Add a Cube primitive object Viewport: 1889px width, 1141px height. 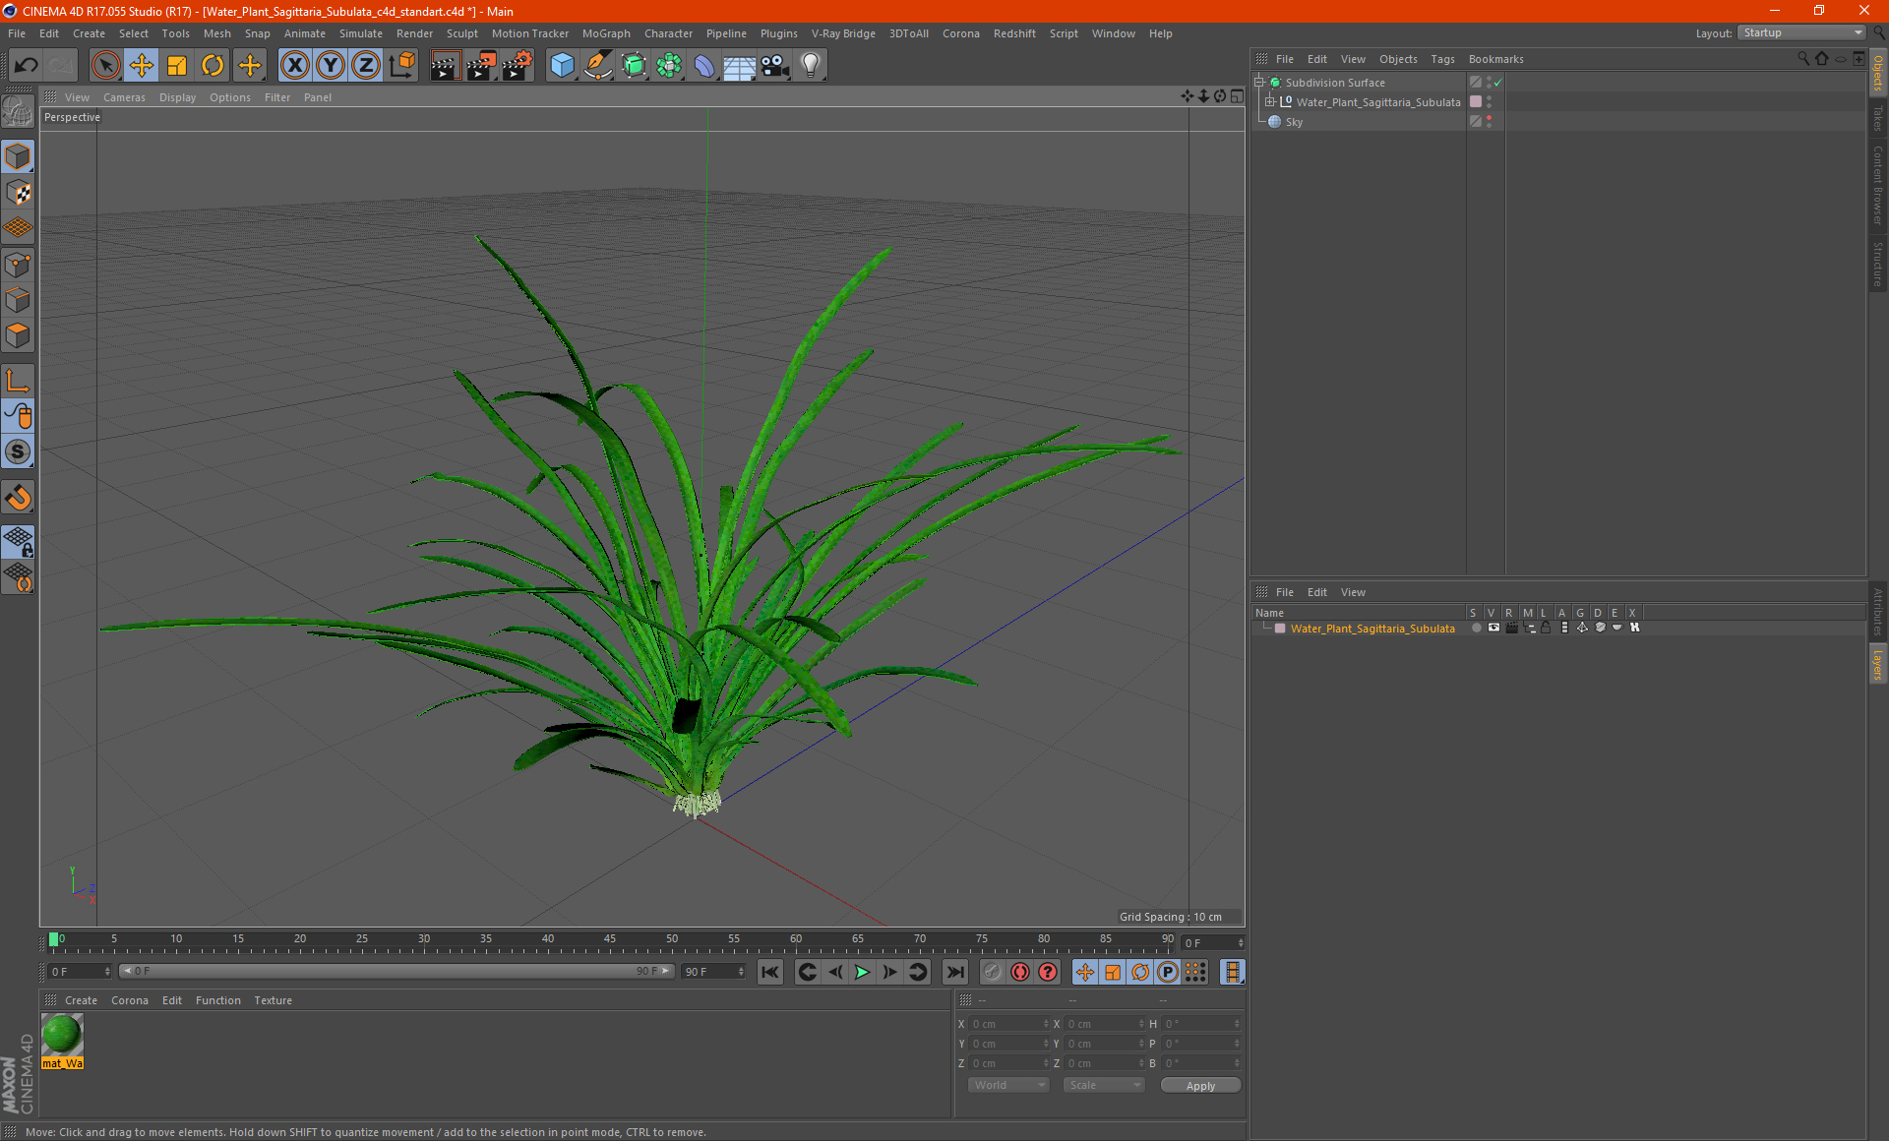coord(562,66)
